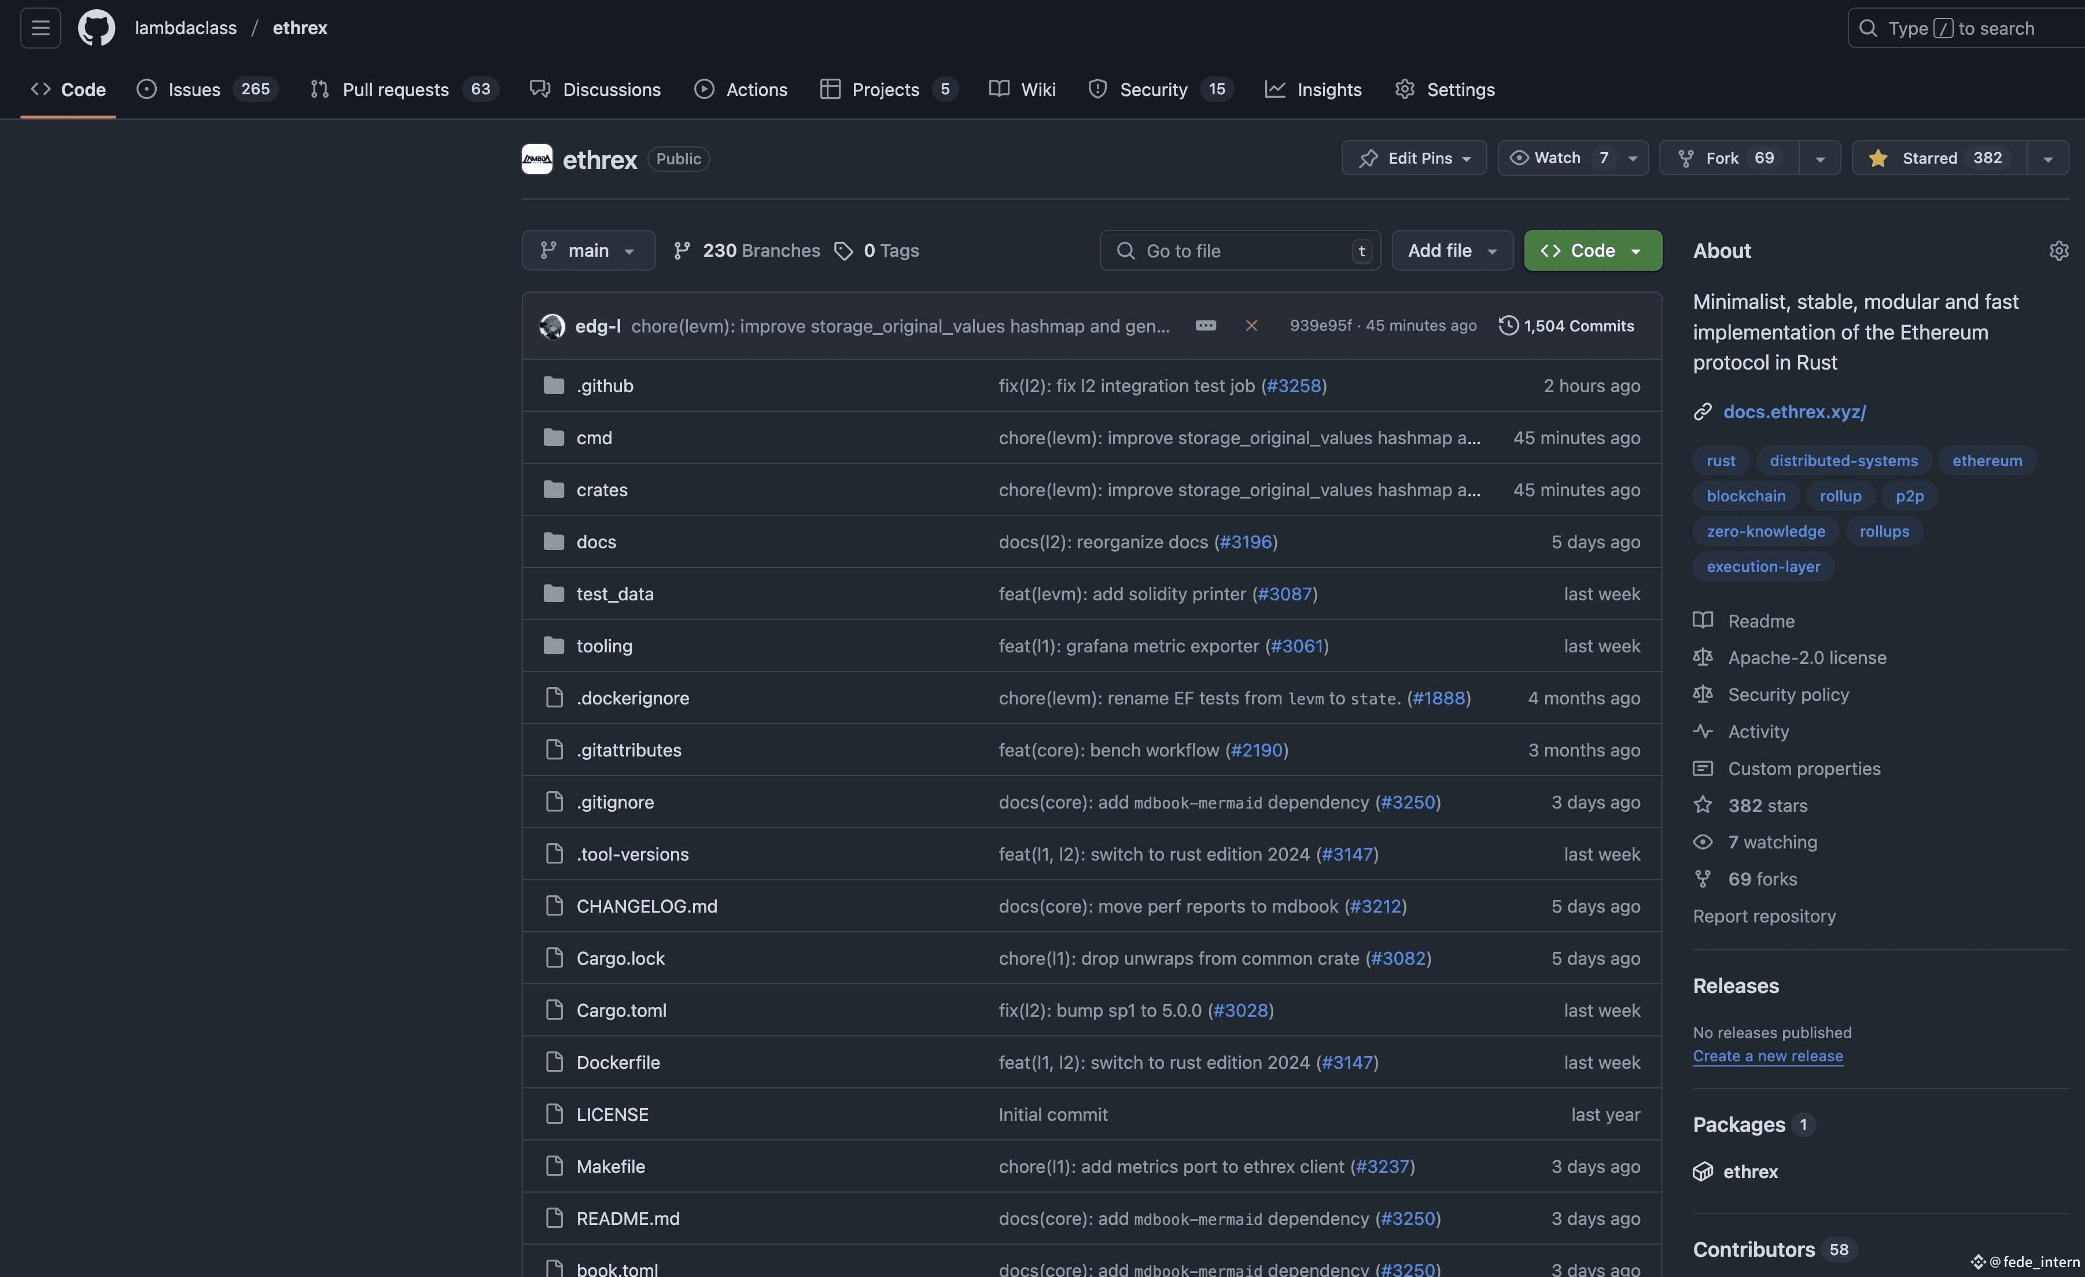Unstar the repository with Starred button

(x=1939, y=158)
